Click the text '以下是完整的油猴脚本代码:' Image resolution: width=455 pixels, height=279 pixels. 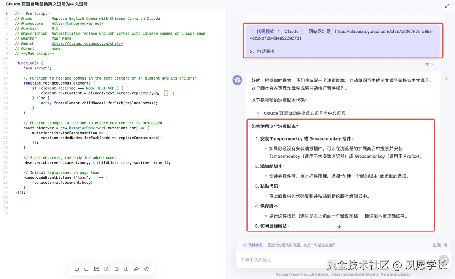click(x=279, y=100)
